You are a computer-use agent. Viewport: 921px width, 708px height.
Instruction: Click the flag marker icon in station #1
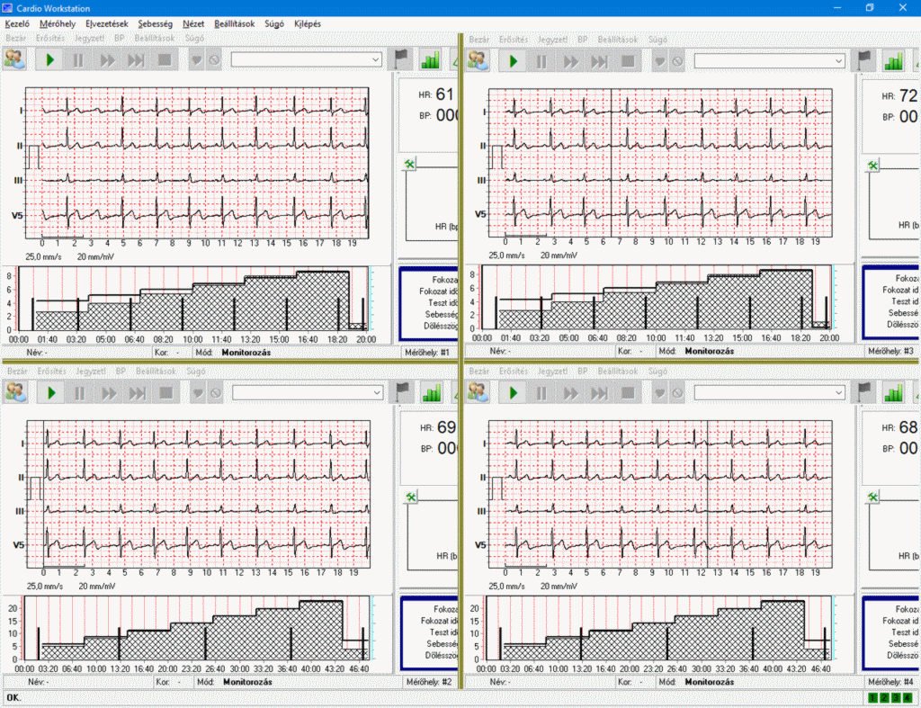401,59
